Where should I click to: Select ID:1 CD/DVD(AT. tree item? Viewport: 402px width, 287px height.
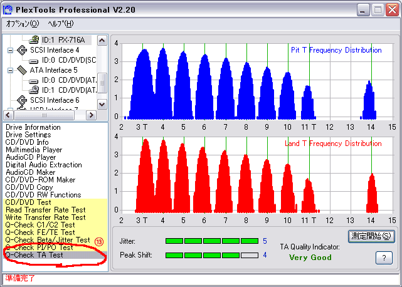(69, 90)
